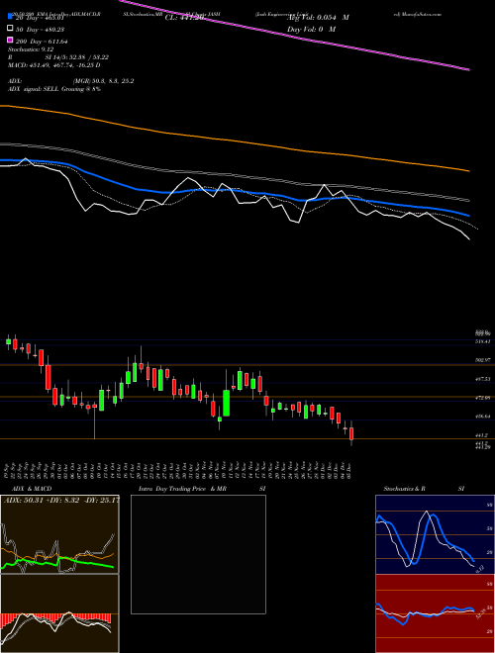Click the 'Stochastics & RSI' panel title

click(x=424, y=488)
